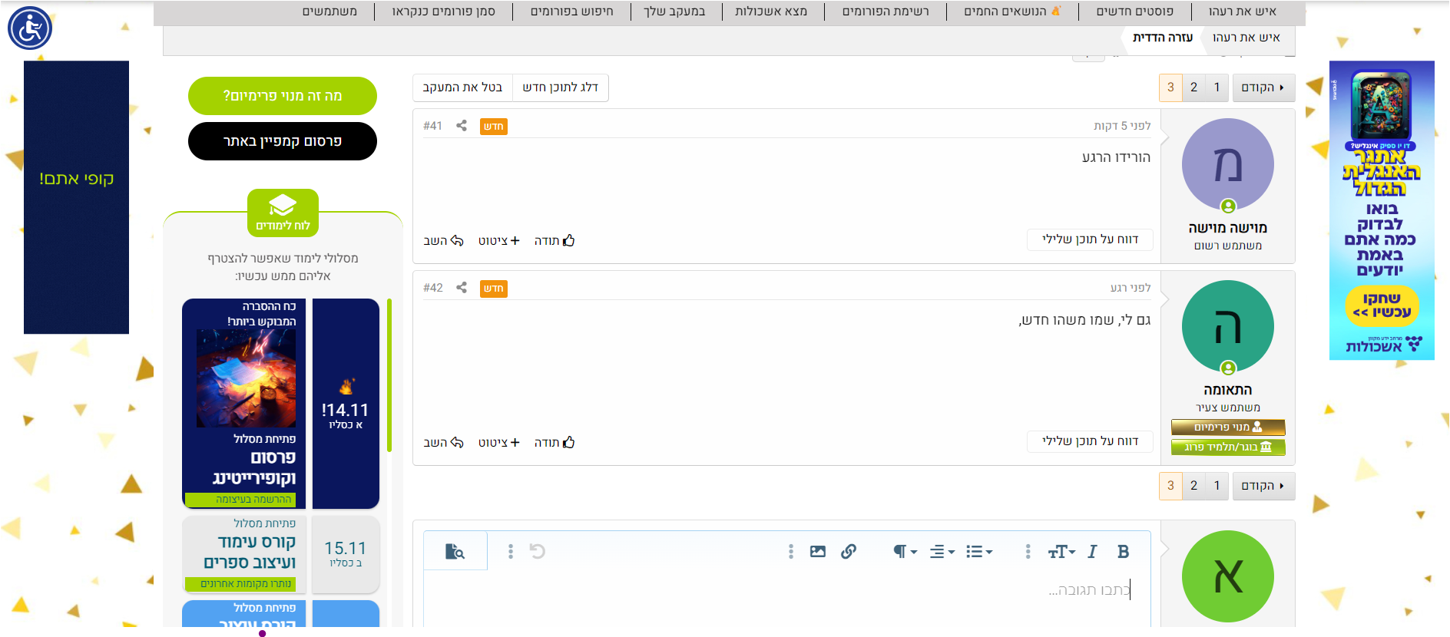The image size is (1450, 637).
Task: Toggle the editor preview mode icon
Action: 455,551
